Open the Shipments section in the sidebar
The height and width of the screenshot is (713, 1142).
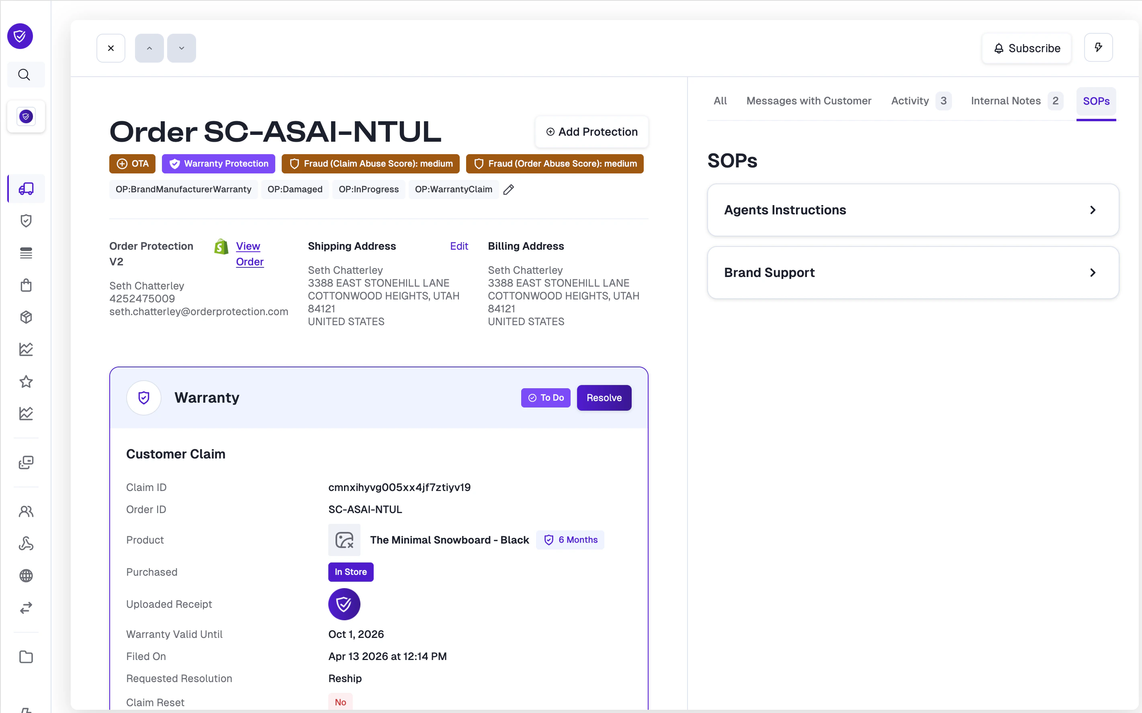pos(26,189)
